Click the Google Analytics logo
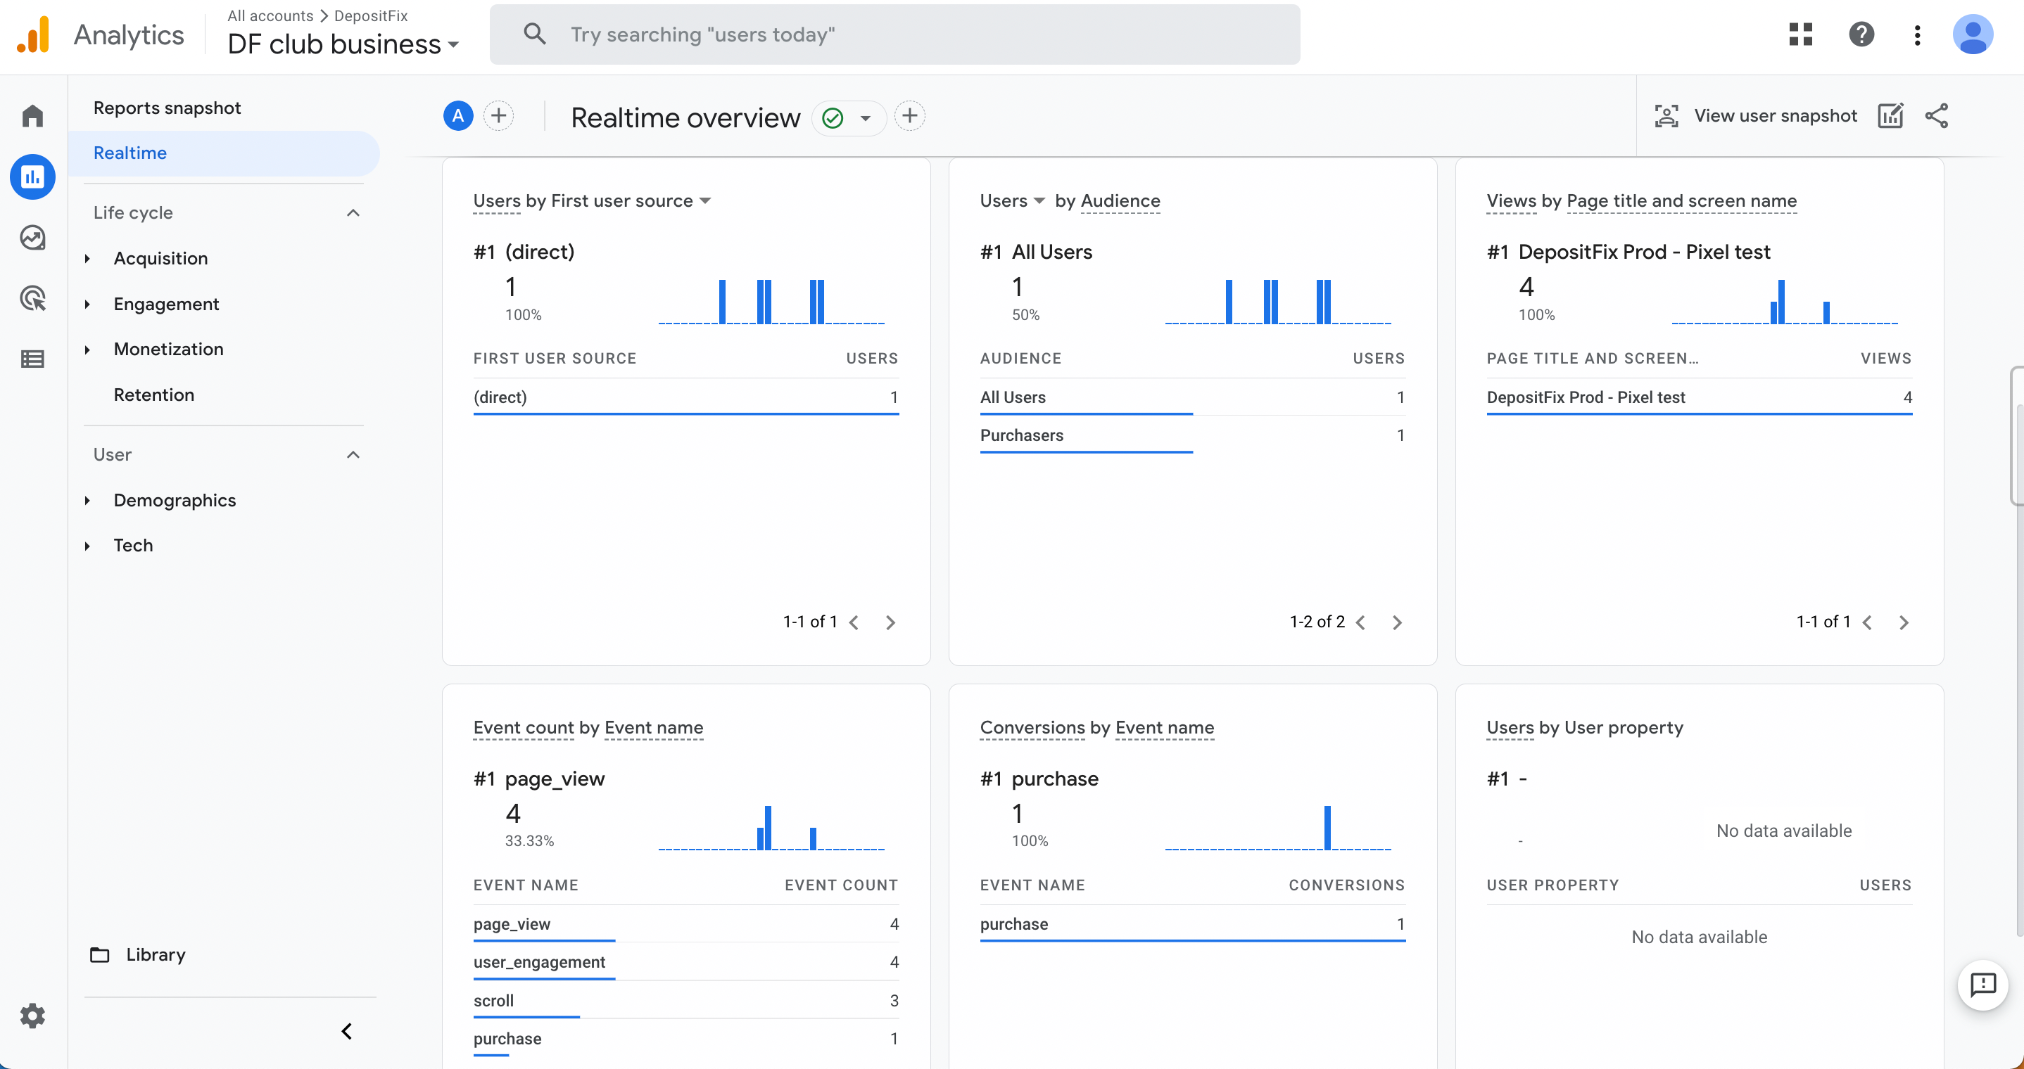Viewport: 2024px width, 1069px height. tap(33, 34)
